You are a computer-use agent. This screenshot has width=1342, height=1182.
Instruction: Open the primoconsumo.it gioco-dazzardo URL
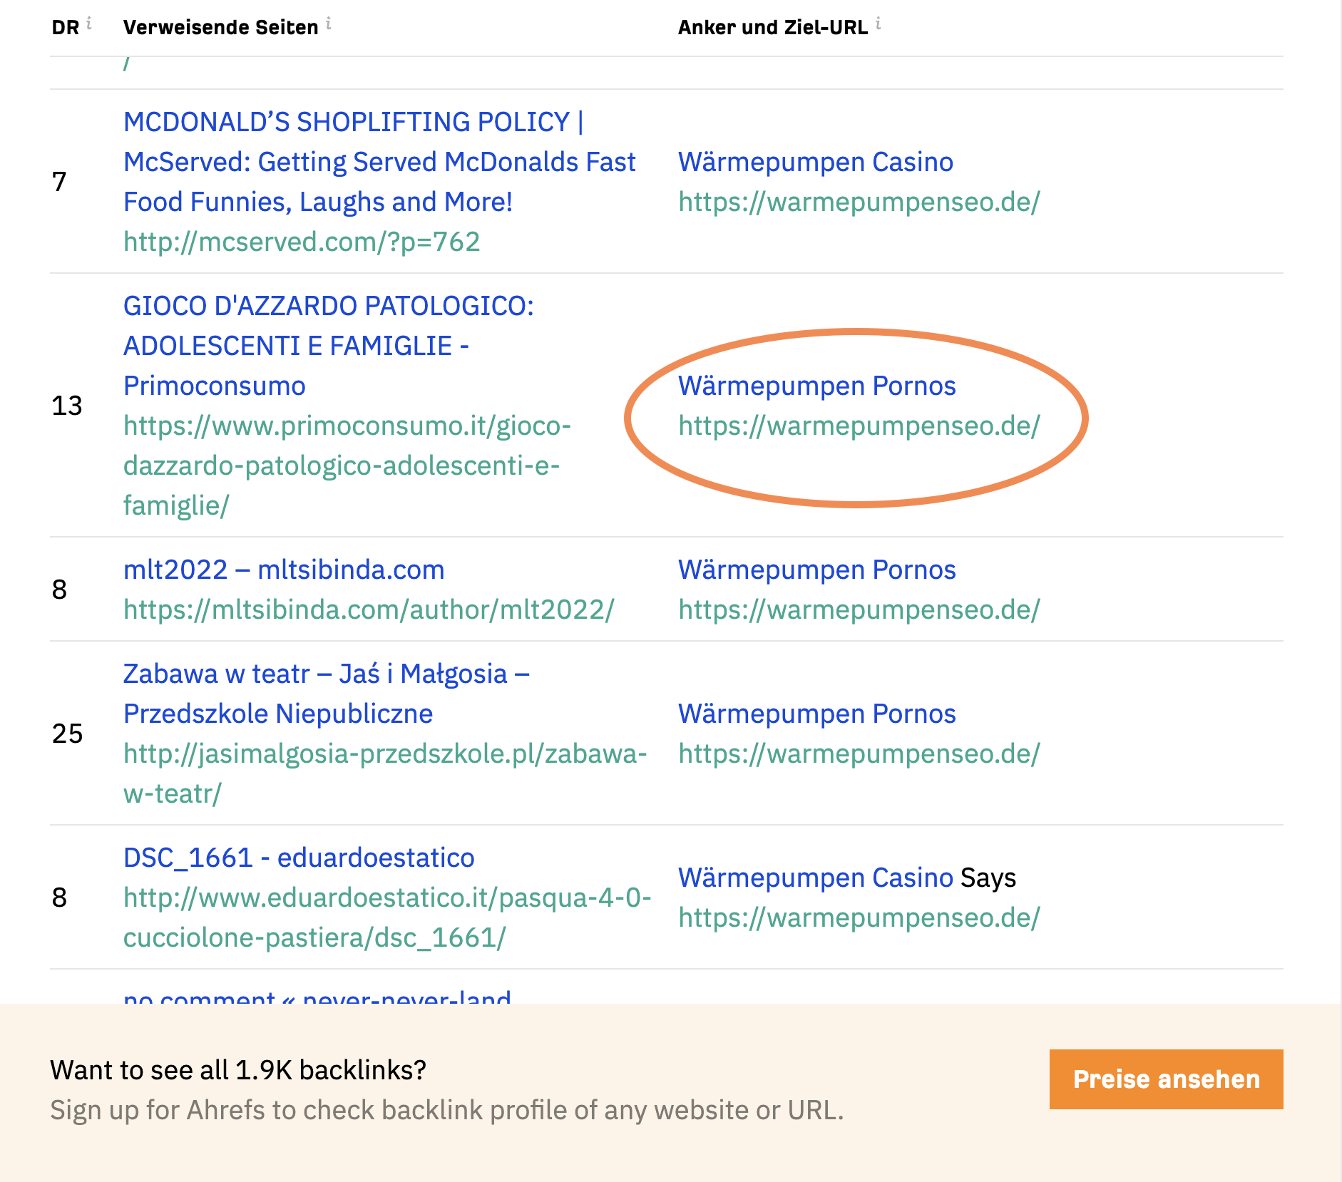coord(347,466)
